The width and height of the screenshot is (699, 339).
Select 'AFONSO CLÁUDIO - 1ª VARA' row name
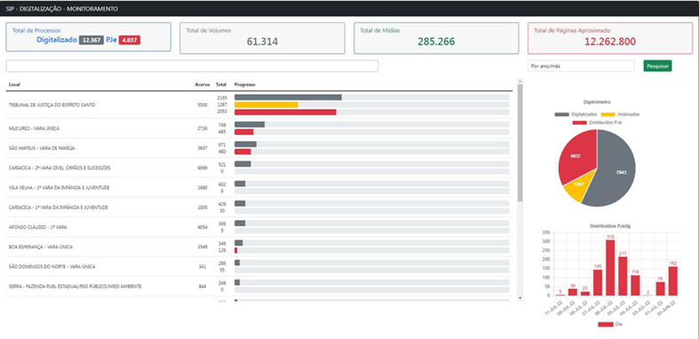[x=37, y=227]
